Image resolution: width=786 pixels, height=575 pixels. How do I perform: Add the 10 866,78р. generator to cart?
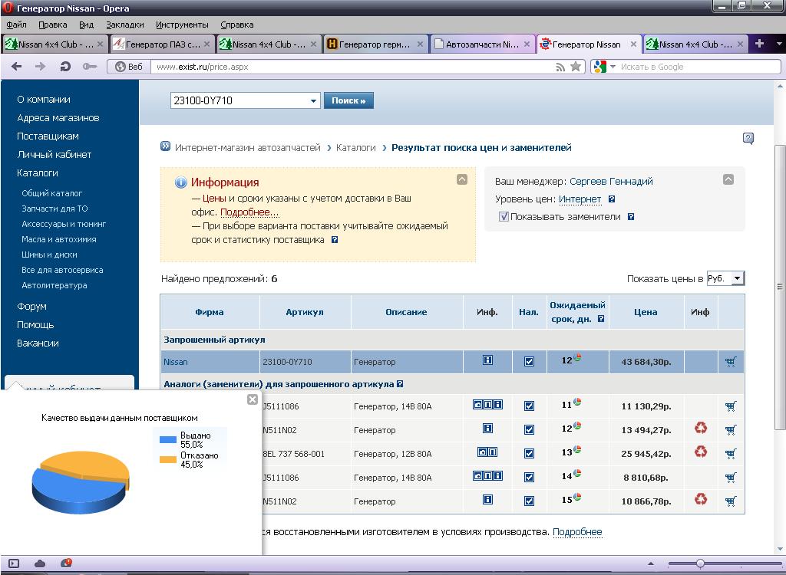coord(731,501)
